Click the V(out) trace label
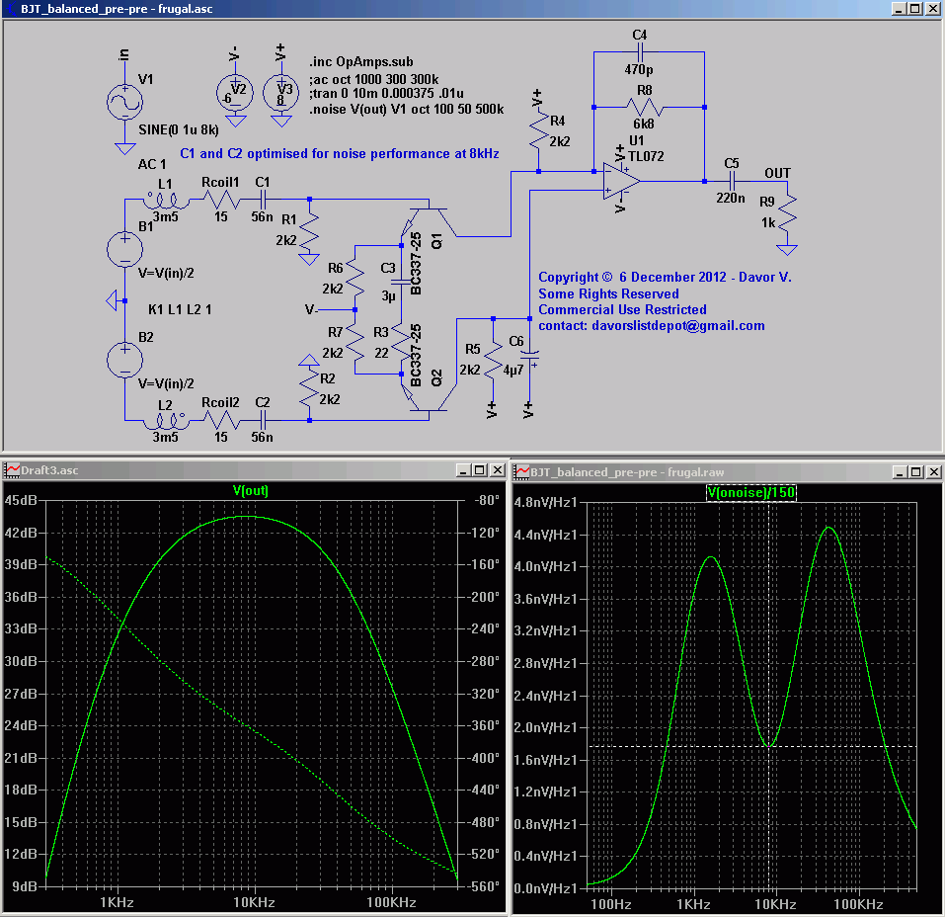The width and height of the screenshot is (945, 917). click(251, 490)
